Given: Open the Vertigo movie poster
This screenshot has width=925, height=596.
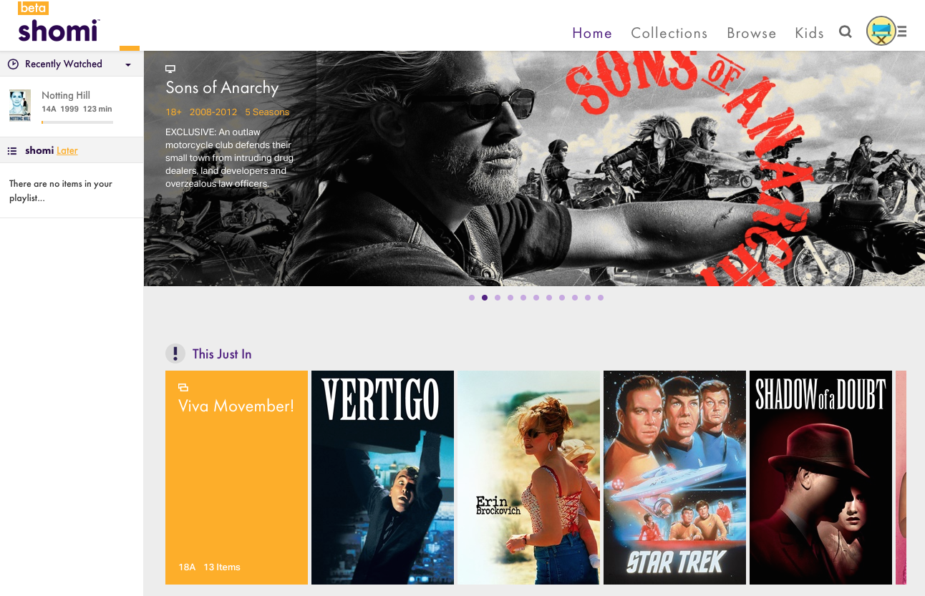Looking at the screenshot, I should tap(382, 477).
